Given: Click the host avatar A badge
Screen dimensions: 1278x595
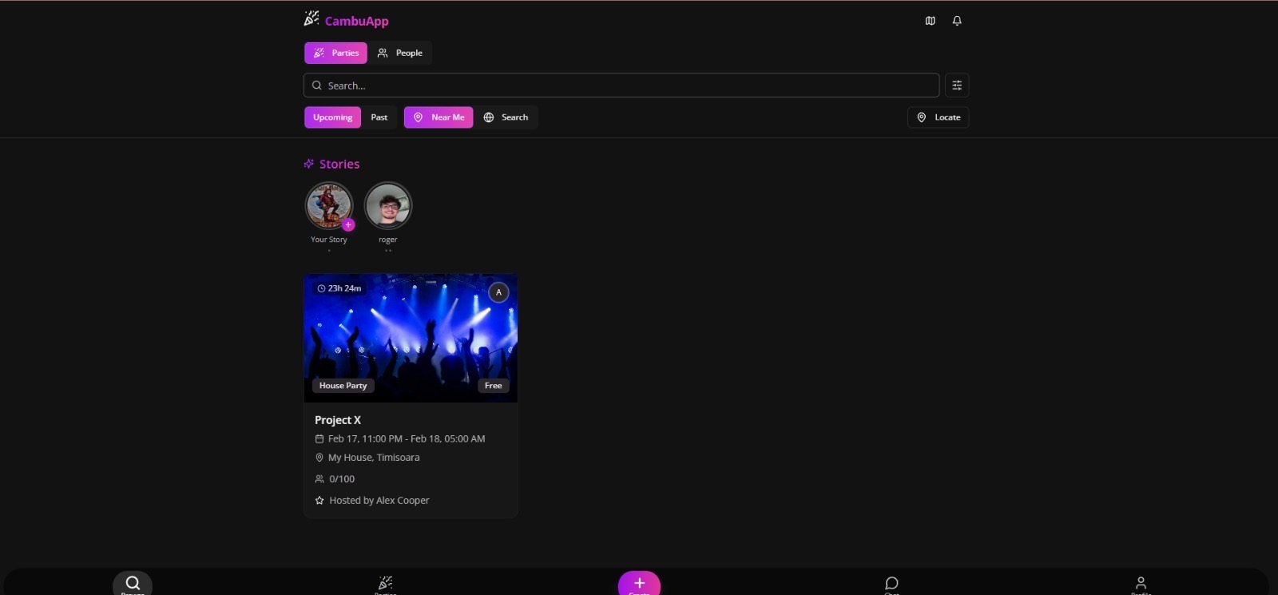Looking at the screenshot, I should pos(498,292).
